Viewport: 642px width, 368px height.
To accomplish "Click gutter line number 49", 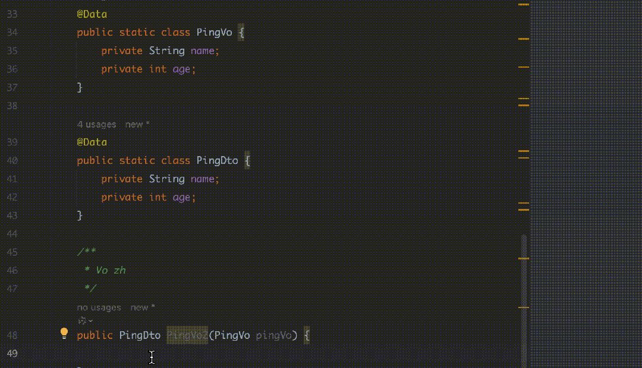I will tap(12, 353).
